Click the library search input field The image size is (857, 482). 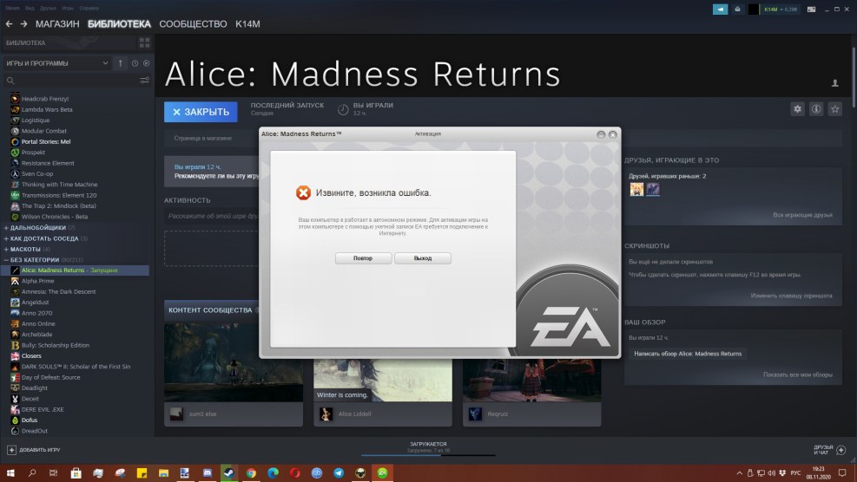(x=69, y=81)
